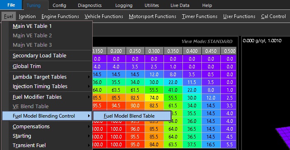Select the 0.300 column header
290x150 pixels.
click(154, 51)
